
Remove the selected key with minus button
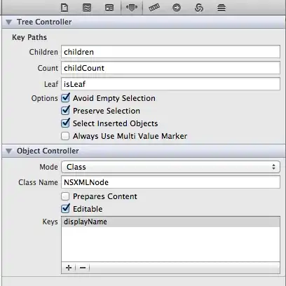tap(83, 268)
